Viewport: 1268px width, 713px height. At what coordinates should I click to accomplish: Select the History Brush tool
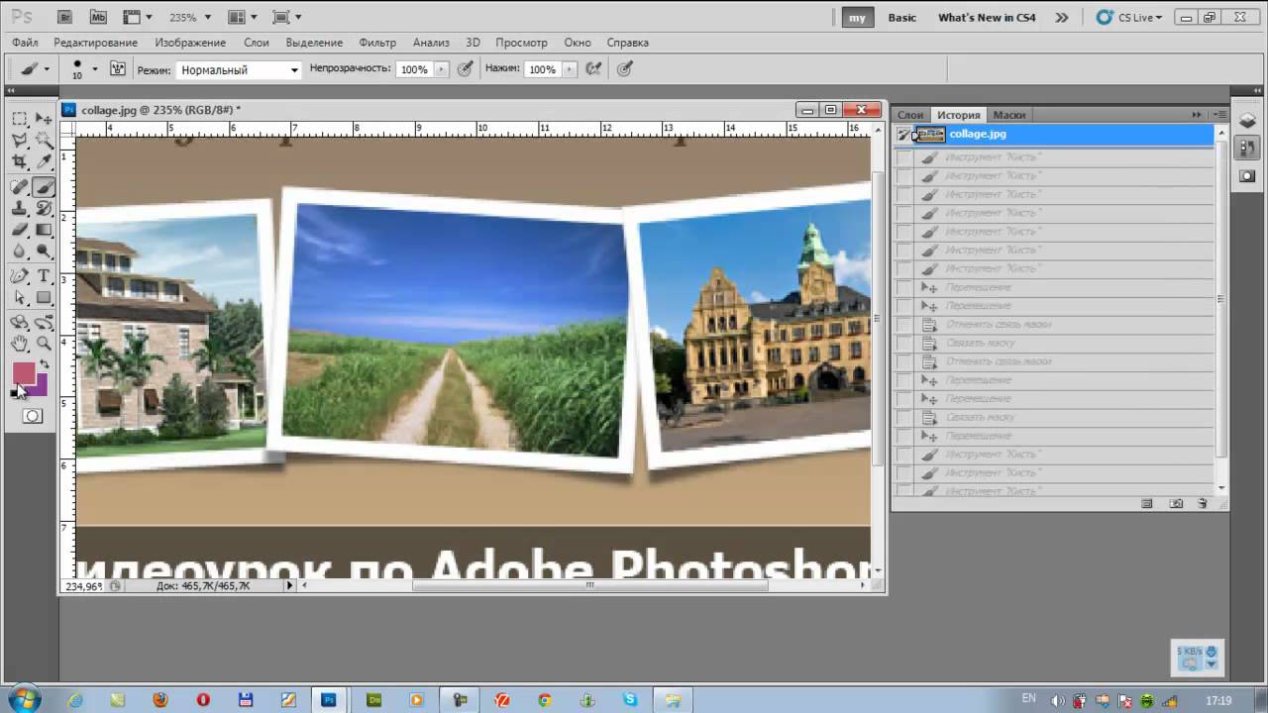click(x=44, y=208)
